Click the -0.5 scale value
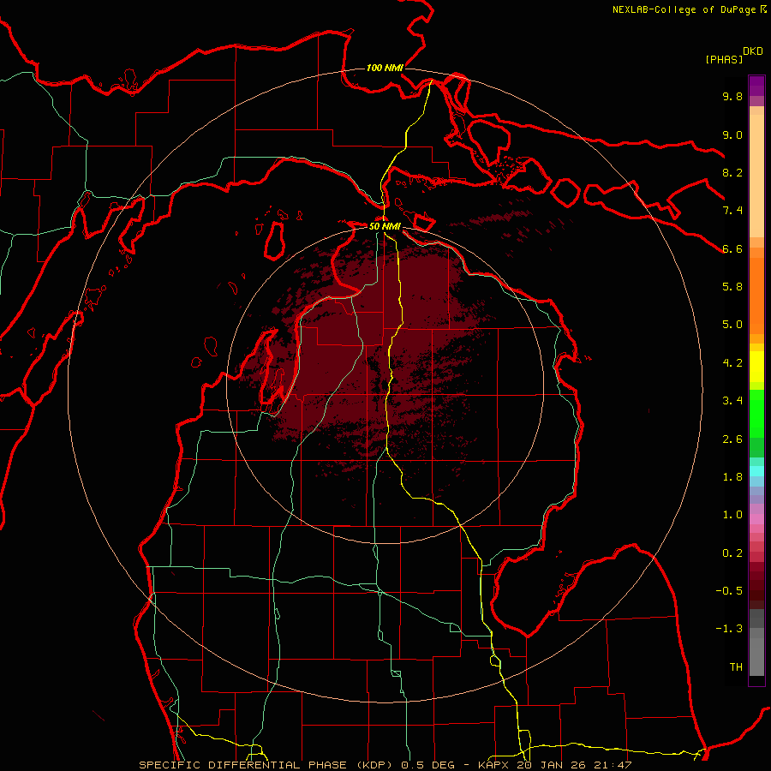 (729, 591)
